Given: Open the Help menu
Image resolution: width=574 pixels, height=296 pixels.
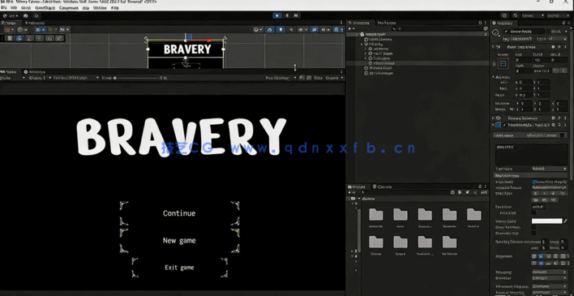Looking at the screenshot, I should pos(114,7).
